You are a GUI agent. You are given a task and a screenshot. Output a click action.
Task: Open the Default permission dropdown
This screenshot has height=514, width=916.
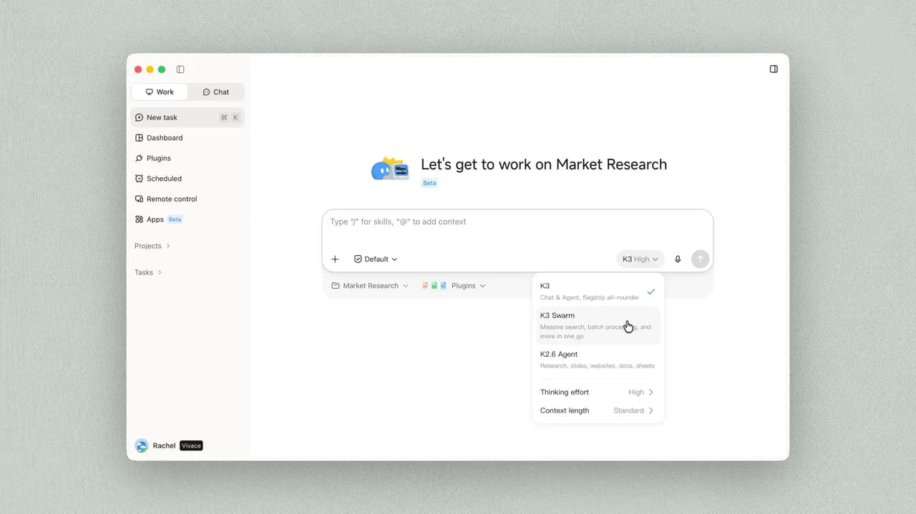point(376,259)
